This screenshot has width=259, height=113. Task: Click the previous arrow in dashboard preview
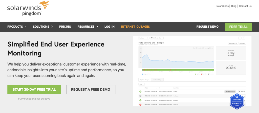(x=240, y=38)
